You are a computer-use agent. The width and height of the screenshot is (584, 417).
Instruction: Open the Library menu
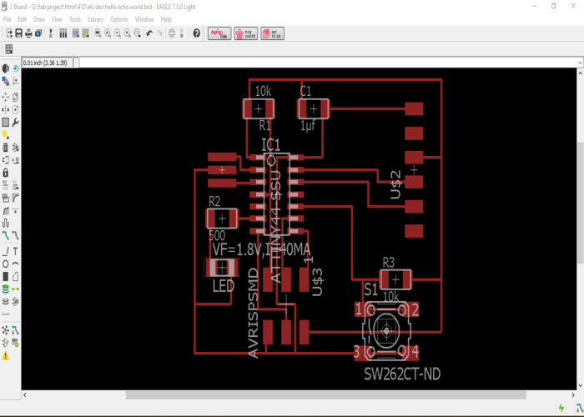click(95, 19)
